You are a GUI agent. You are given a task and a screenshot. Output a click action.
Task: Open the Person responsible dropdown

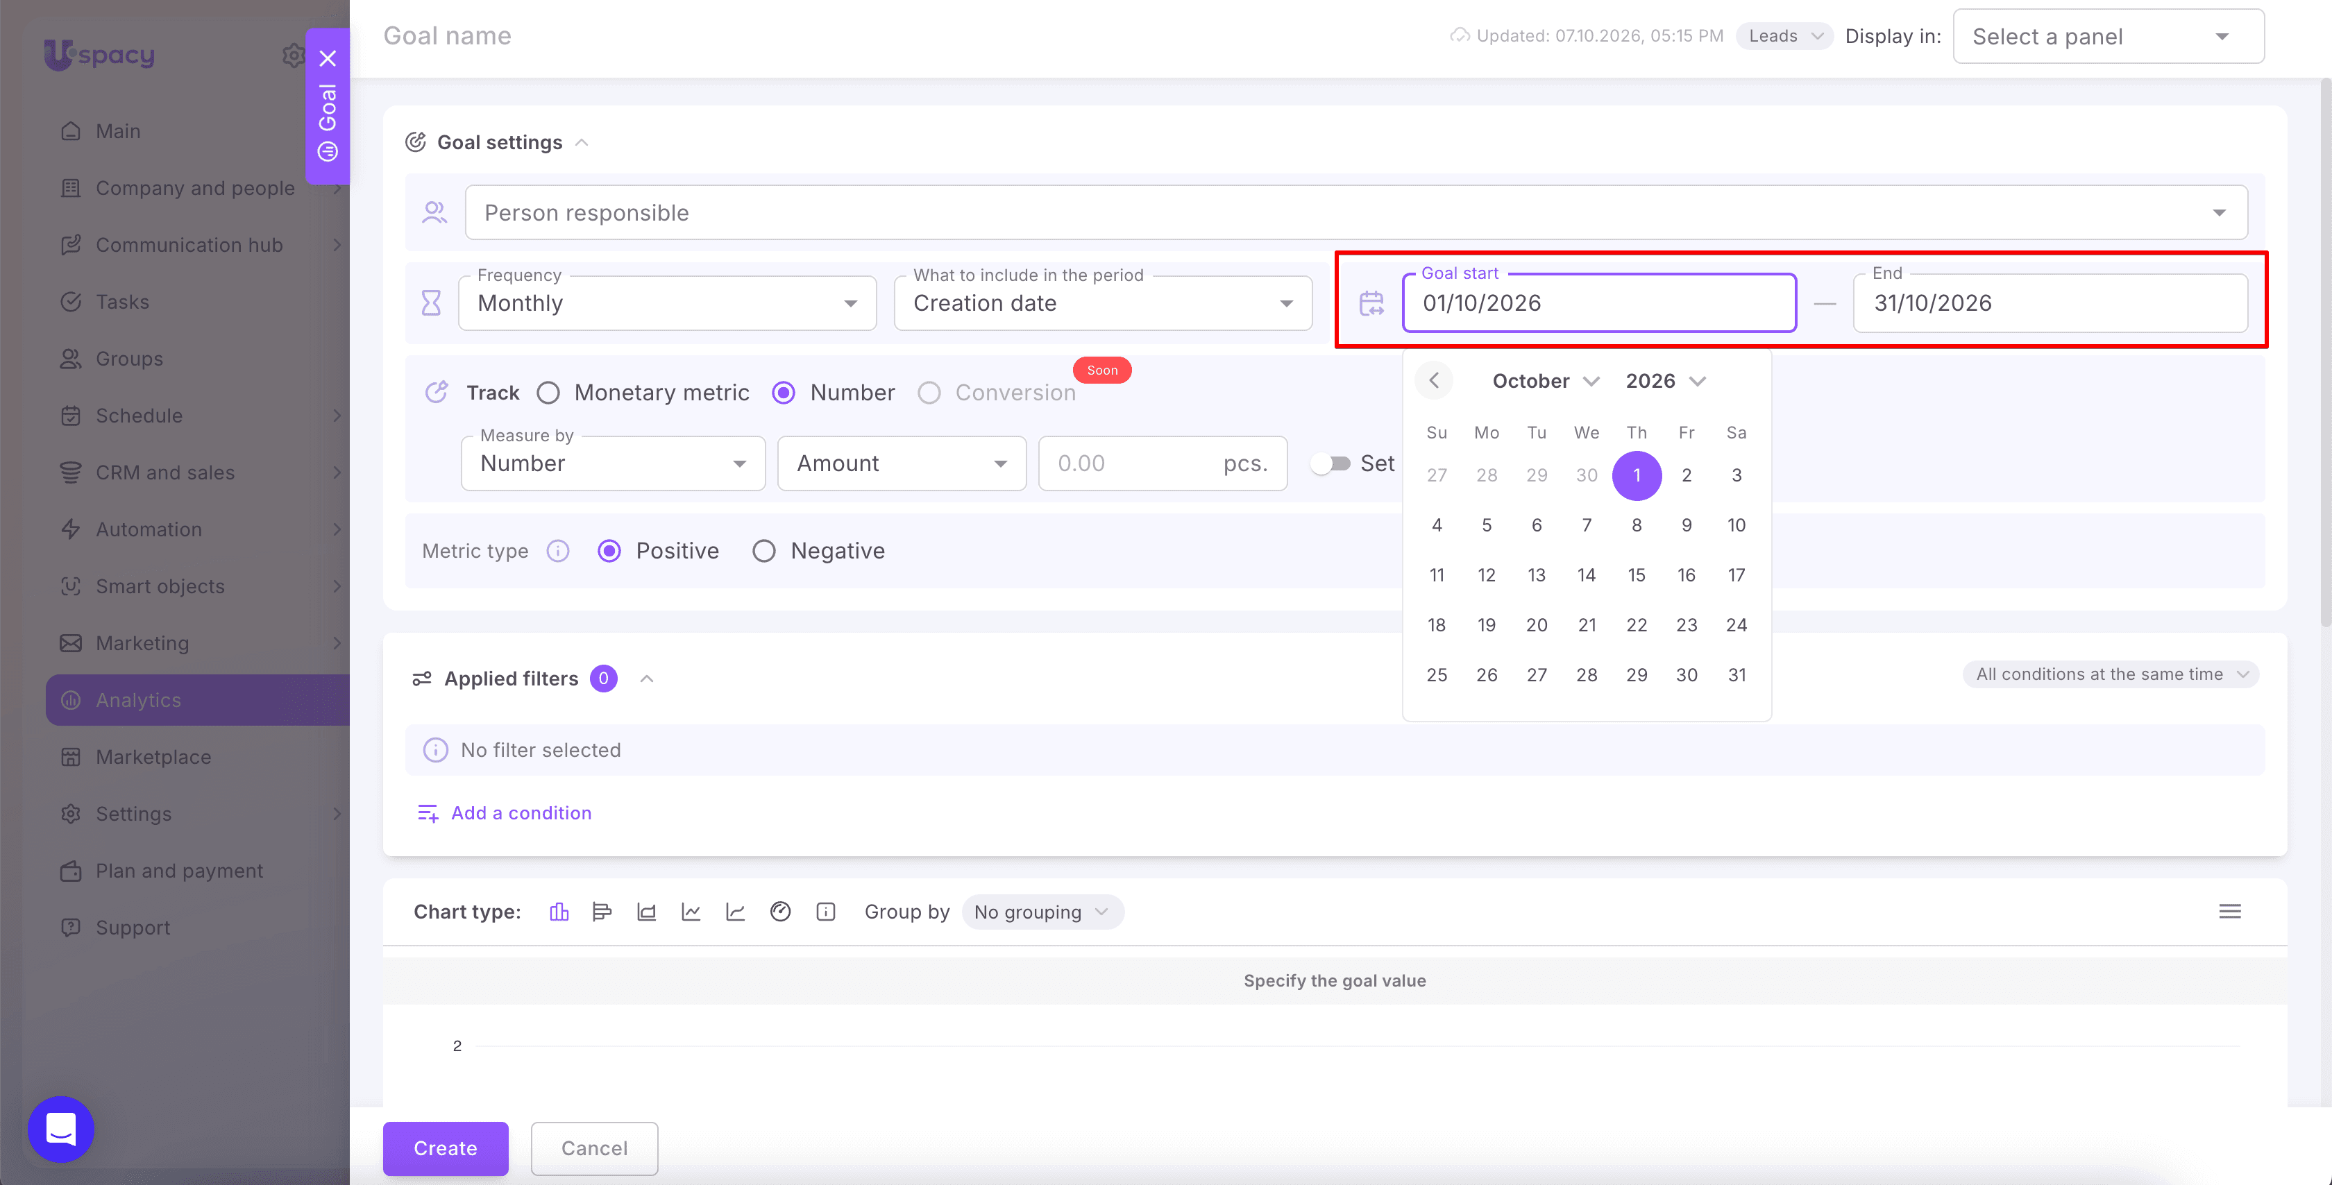[1356, 213]
